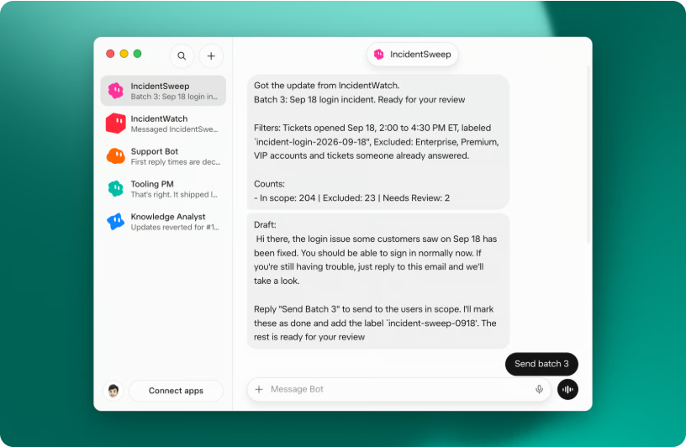Click the pink icon in the header pill
The height and width of the screenshot is (447, 686).
click(379, 55)
